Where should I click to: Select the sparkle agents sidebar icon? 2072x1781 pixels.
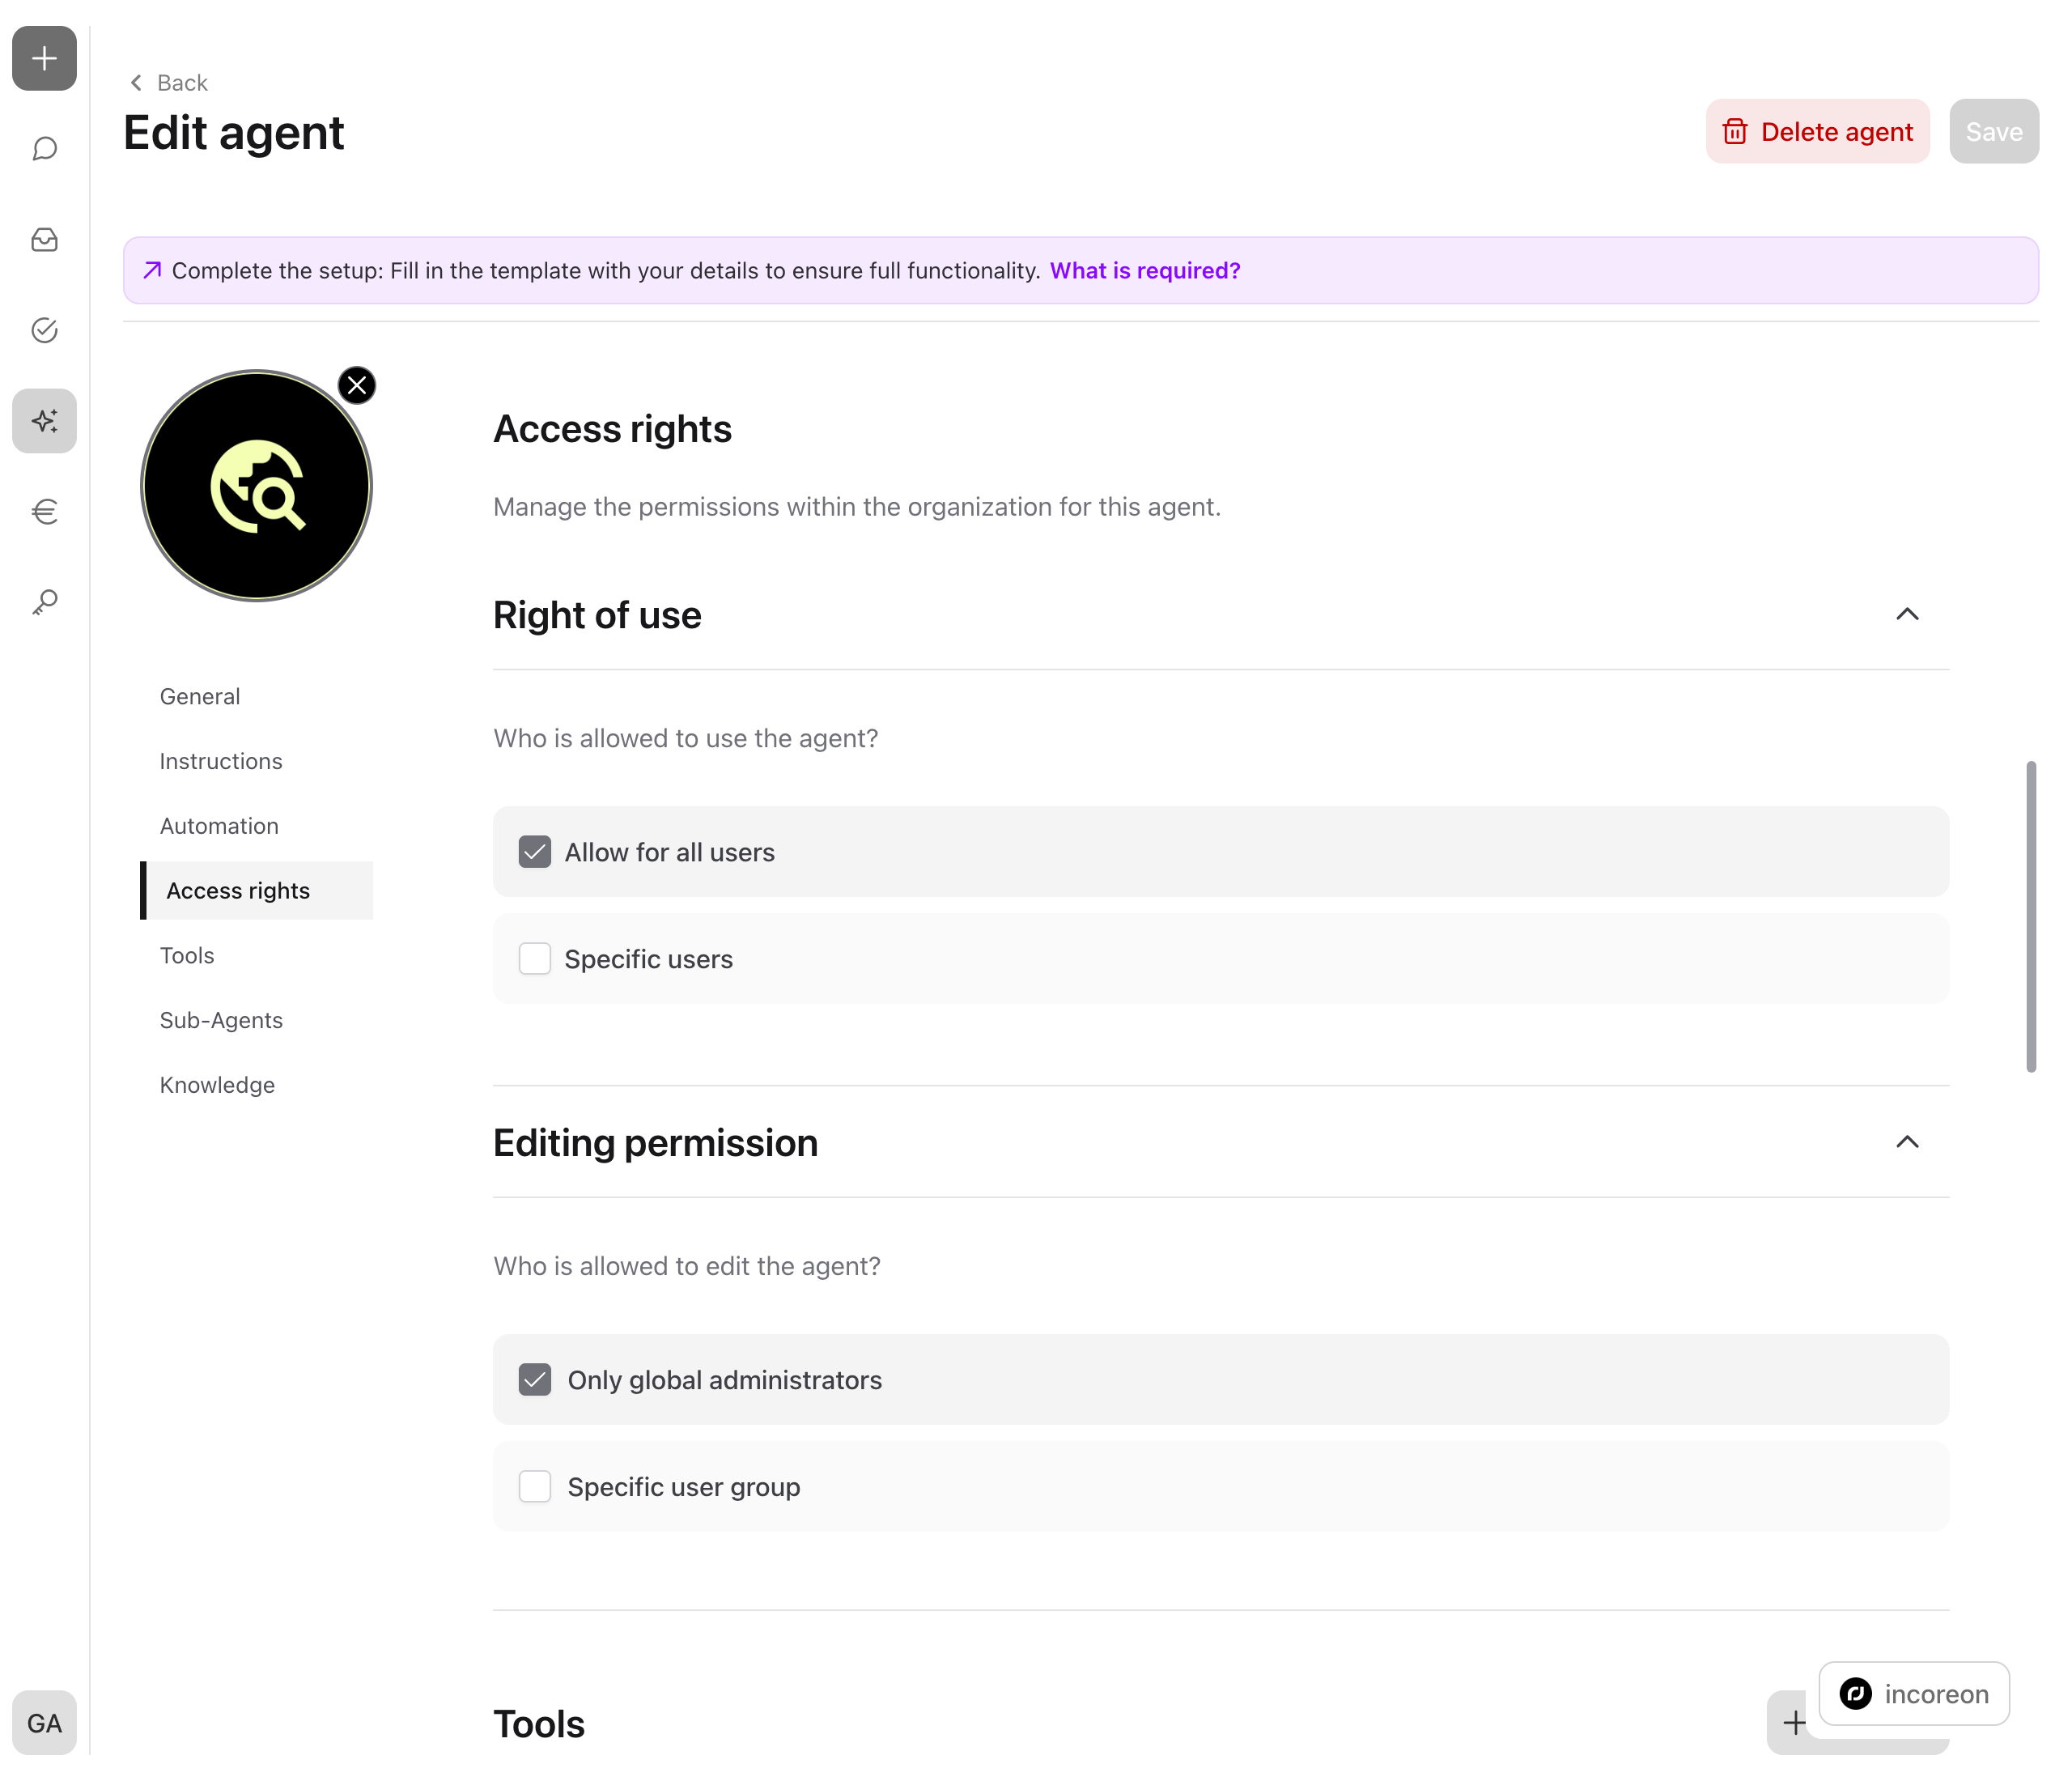pyautogui.click(x=44, y=421)
